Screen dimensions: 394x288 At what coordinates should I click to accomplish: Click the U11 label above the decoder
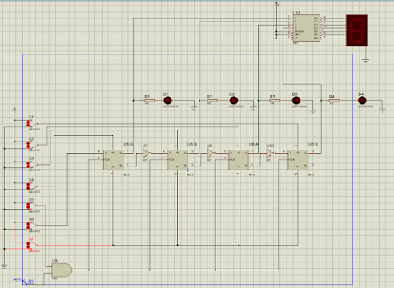296,13
